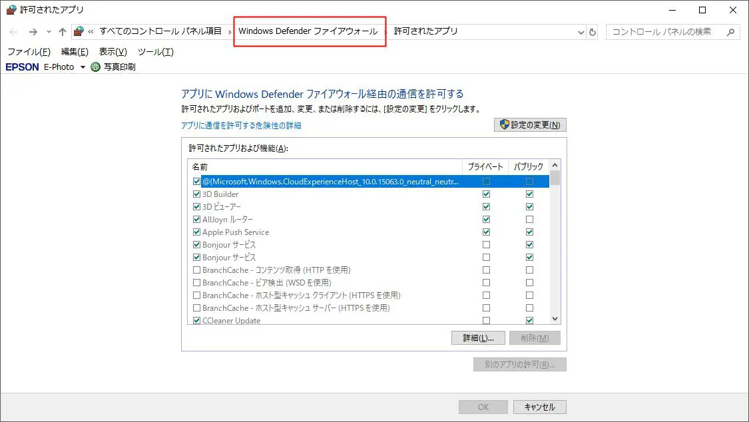
Task: Open the ツール(T) menu
Action: click(x=155, y=52)
